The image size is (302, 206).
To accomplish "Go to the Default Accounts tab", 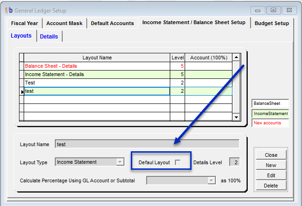I will pyautogui.click(x=112, y=23).
